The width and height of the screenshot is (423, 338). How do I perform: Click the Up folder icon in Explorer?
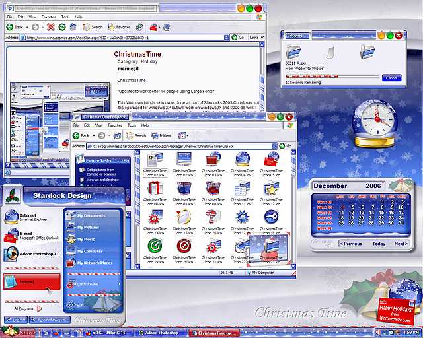[117, 135]
